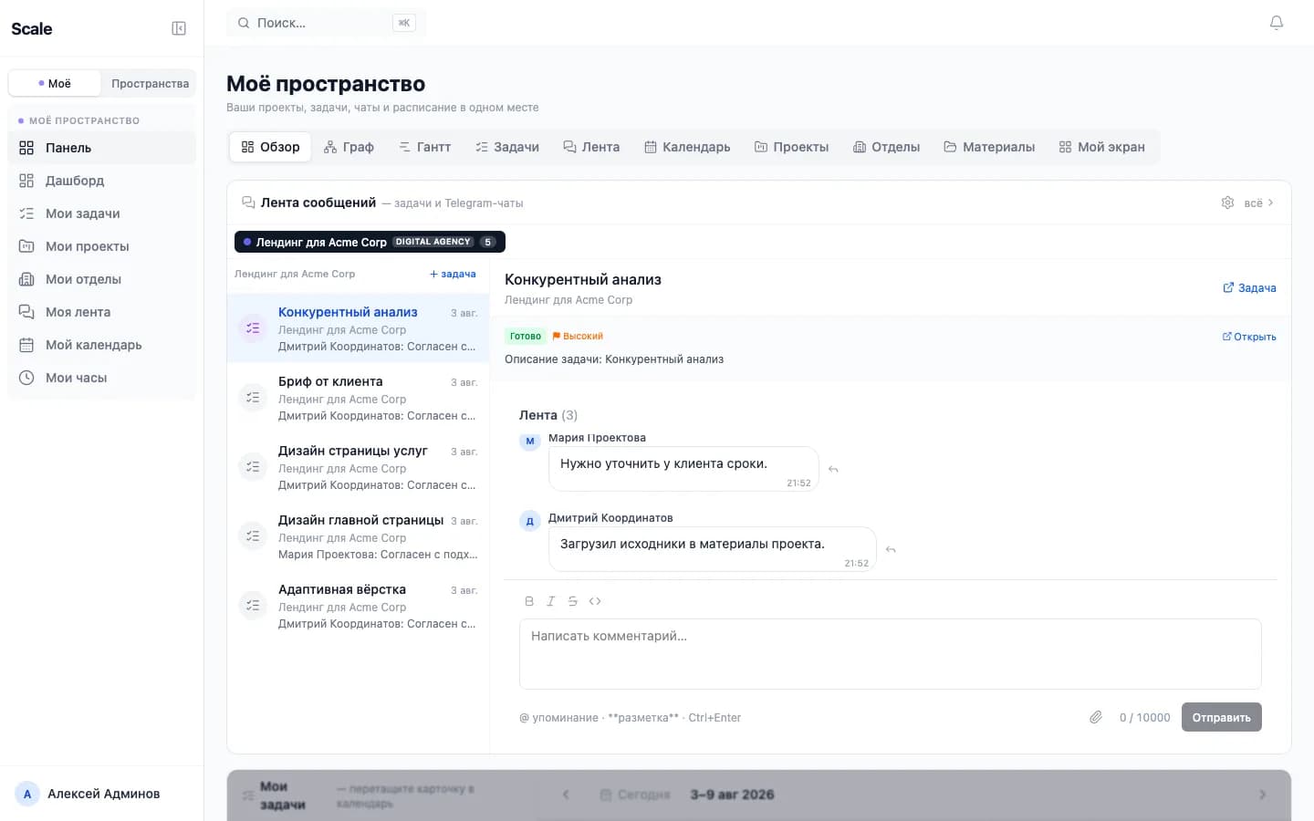Screen dimensions: 1314x821
Task: Click the Открыть link
Action: click(x=1249, y=337)
